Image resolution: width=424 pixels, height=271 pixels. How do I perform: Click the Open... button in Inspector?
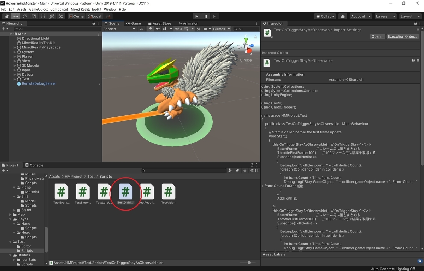[x=377, y=36]
